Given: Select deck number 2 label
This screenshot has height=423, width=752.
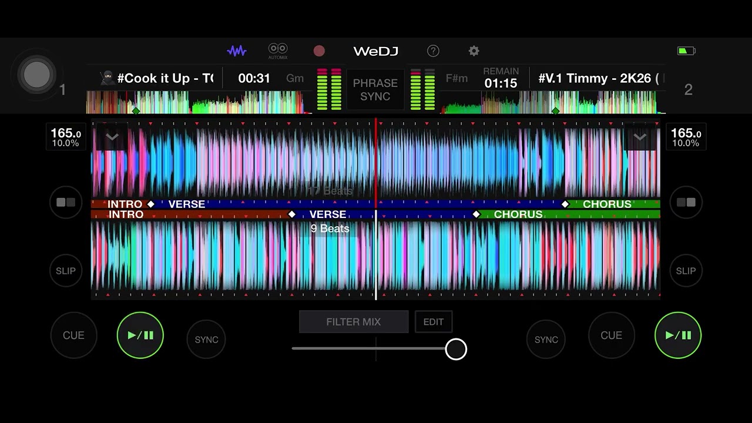Looking at the screenshot, I should [688, 90].
